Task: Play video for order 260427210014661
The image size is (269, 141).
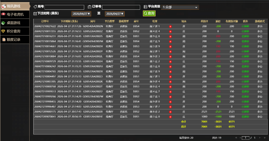Action: 170,47
